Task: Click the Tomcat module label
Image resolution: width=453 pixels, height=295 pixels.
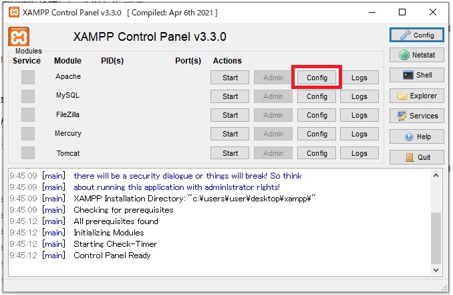Action: [x=68, y=153]
